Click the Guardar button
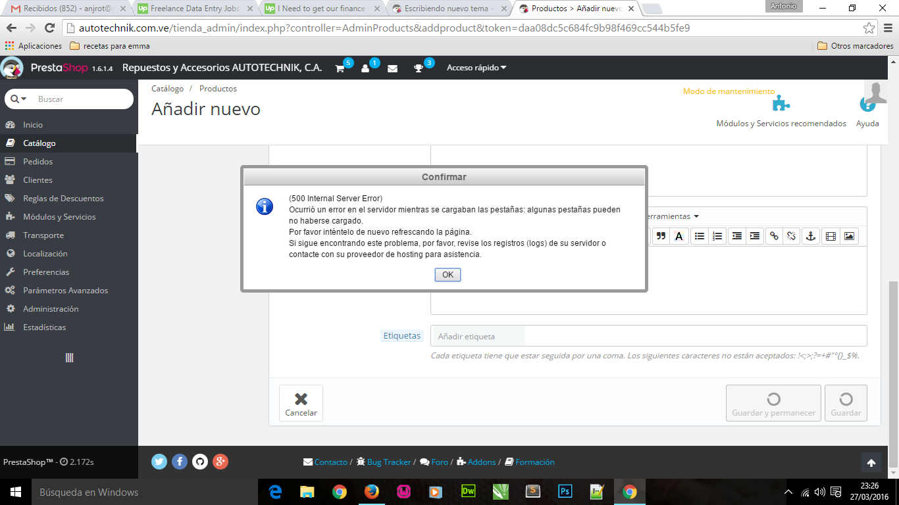Viewport: 899px width, 505px height. pos(846,403)
